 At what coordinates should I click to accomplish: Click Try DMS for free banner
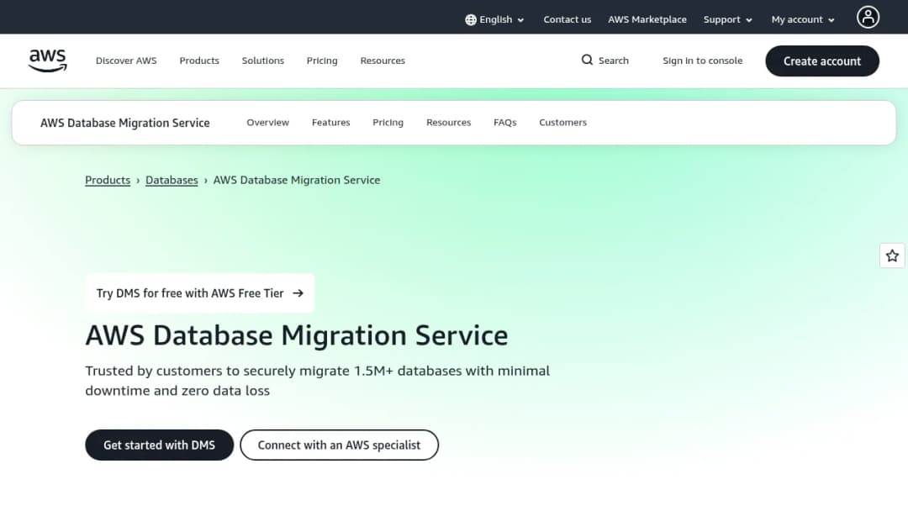(200, 293)
